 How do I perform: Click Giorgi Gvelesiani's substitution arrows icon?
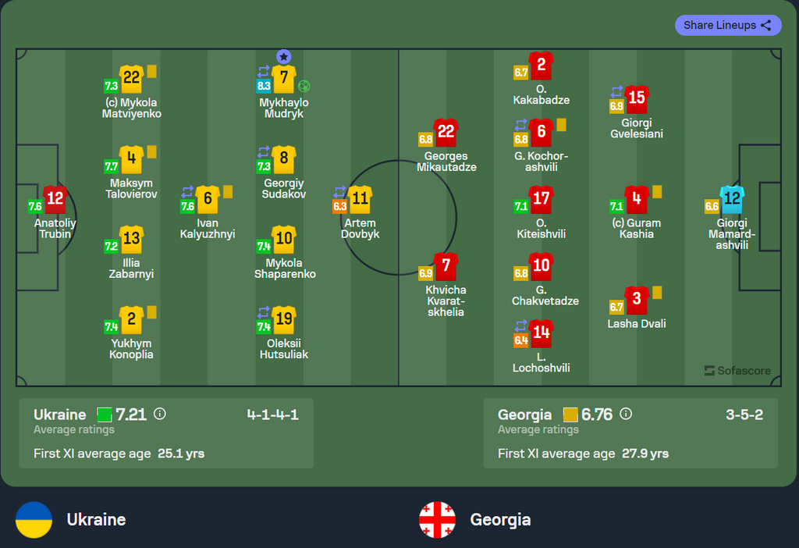616,92
